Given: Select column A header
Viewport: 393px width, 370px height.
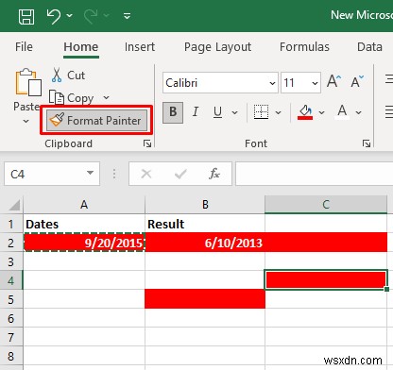Looking at the screenshot, I should pos(84,205).
